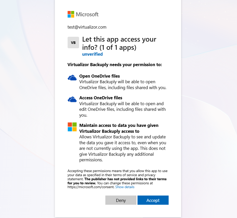Screen dimensions: 237x218
Task: Click the OneDrive icon beside Access OneDrive files
Action: click(x=72, y=100)
